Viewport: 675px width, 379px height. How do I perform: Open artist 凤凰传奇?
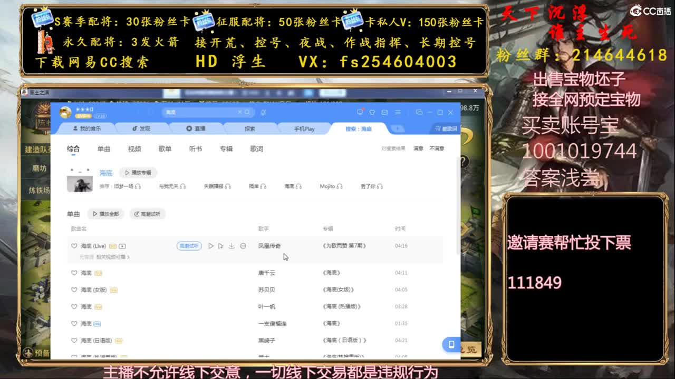(269, 246)
